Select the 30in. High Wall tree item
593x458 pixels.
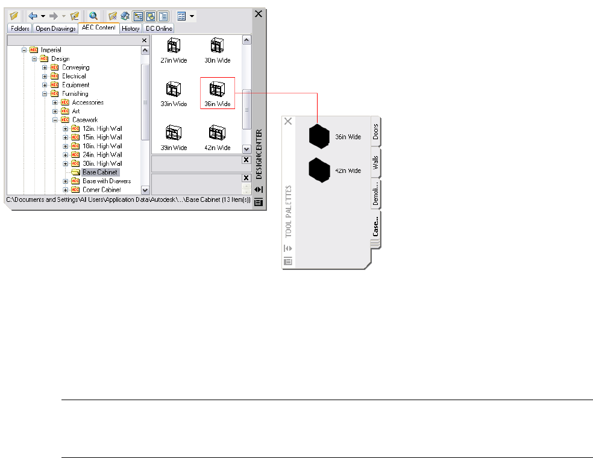102,163
